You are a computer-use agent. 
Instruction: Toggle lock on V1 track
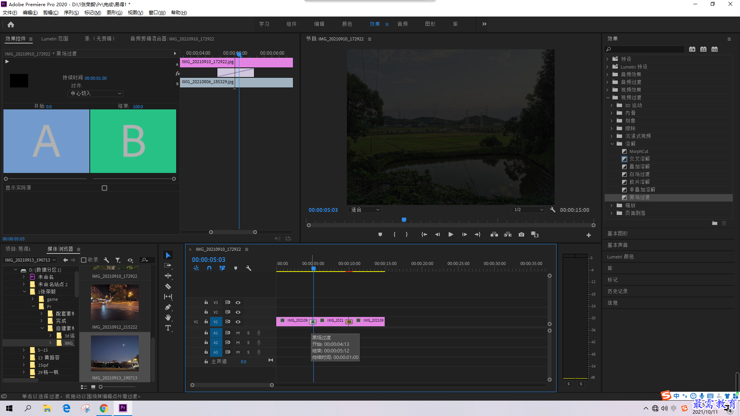(206, 322)
